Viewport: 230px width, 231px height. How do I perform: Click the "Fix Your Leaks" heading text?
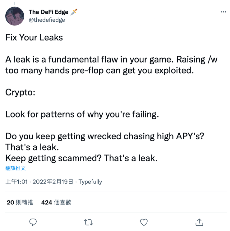[x=34, y=38]
